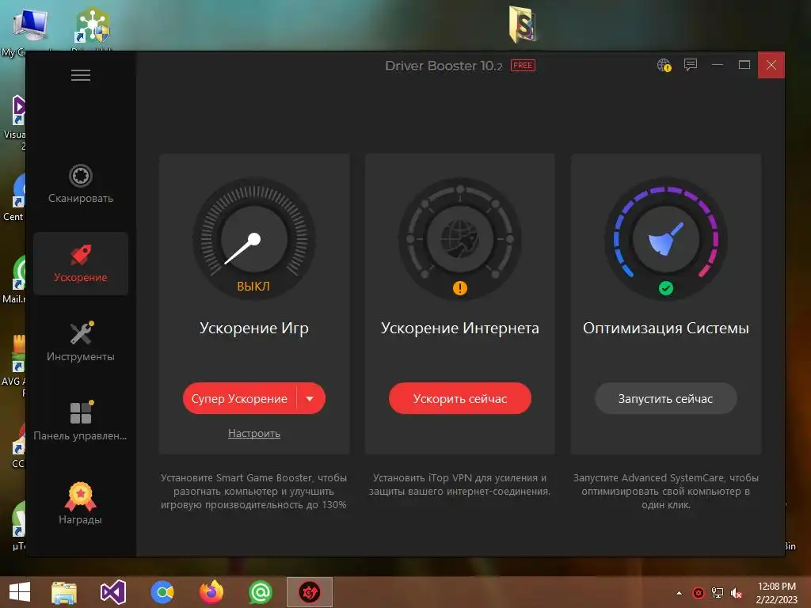Open File Explorer from taskbar
811x608 pixels.
[x=64, y=592]
